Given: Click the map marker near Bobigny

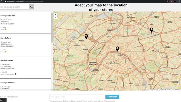Looking at the screenshot, I should click(152, 30).
